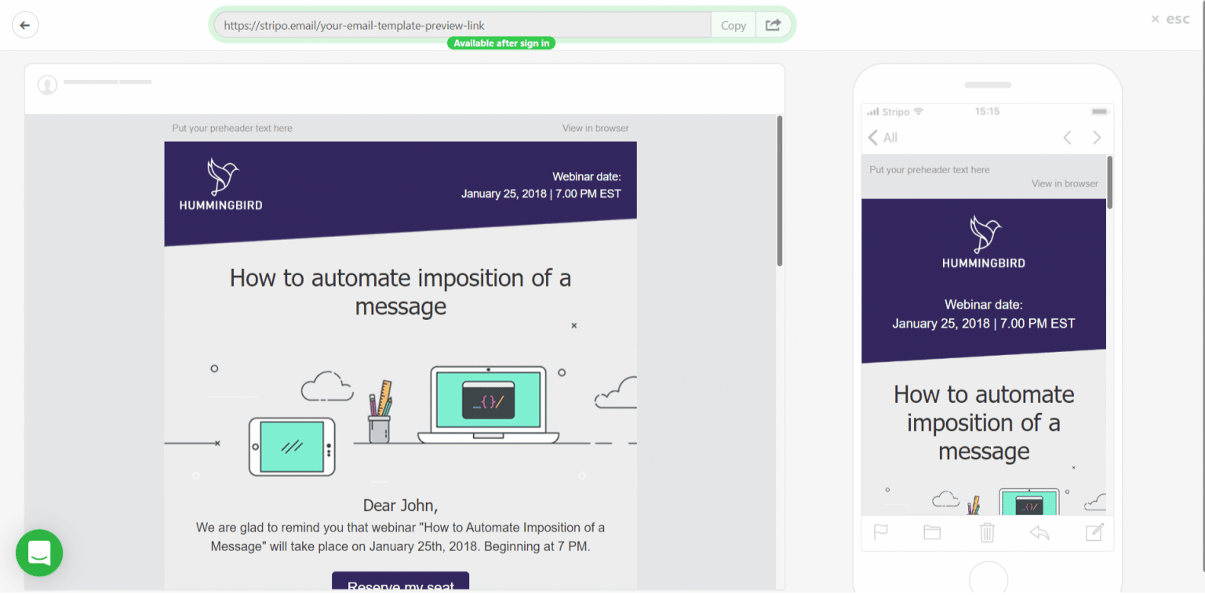The height and width of the screenshot is (595, 1205).
Task: Open the Intercom chat bubble
Action: (38, 553)
